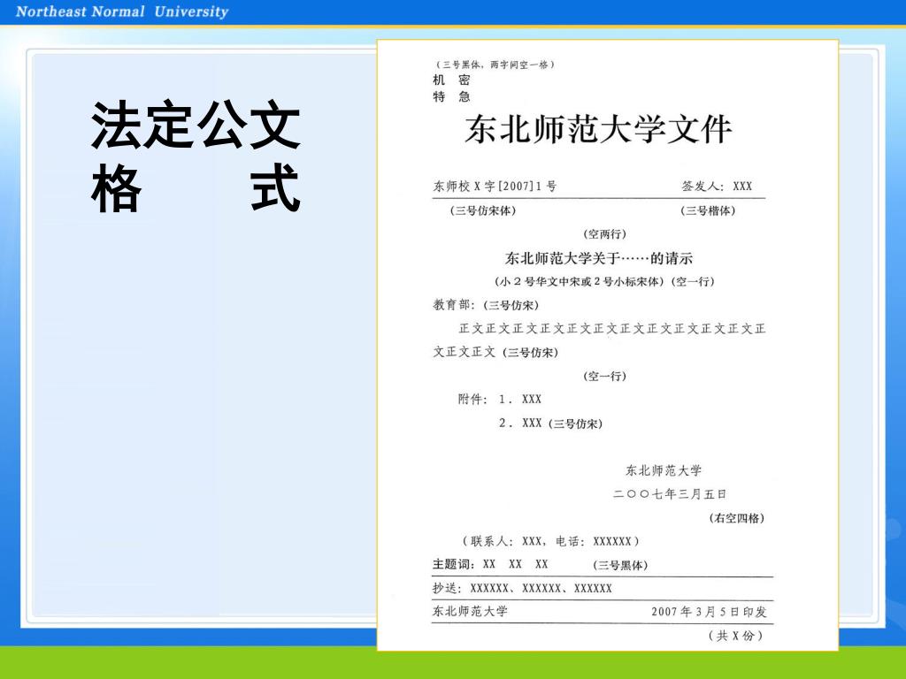The width and height of the screenshot is (906, 679).
Task: Click the contact line 联系人: XXX, 电话
Action: [550, 541]
